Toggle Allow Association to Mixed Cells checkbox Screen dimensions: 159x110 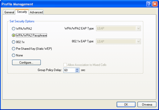[65, 65]
